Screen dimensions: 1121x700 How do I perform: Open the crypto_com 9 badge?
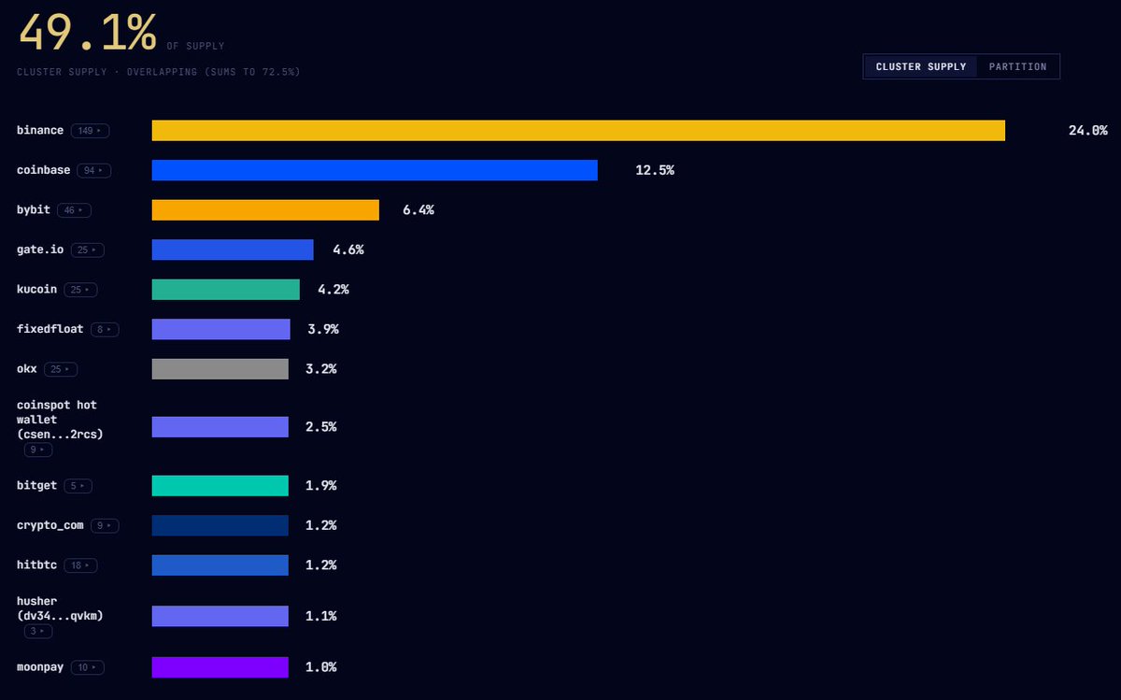(x=105, y=526)
